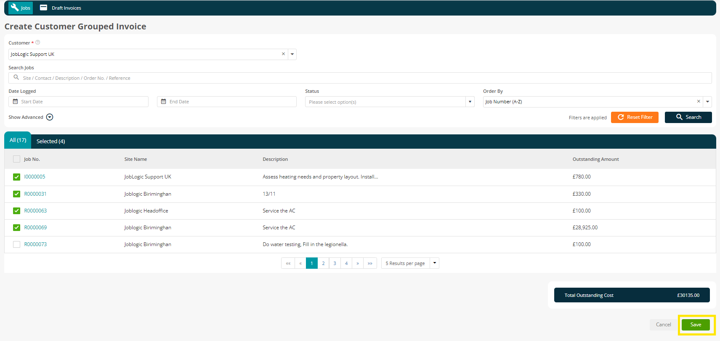This screenshot has width=720, height=341.
Task: Click the End Date input field
Action: coord(227,102)
